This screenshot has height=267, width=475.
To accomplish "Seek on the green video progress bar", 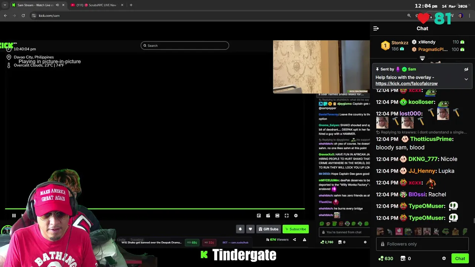I will (x=155, y=209).
